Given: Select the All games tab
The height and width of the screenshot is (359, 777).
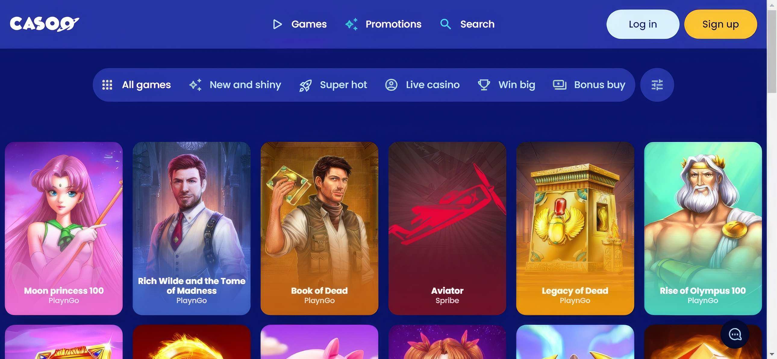Looking at the screenshot, I should pyautogui.click(x=136, y=85).
